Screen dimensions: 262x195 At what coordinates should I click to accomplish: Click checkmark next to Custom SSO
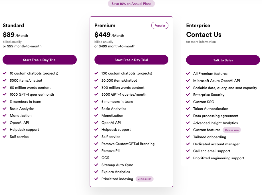(x=188, y=102)
